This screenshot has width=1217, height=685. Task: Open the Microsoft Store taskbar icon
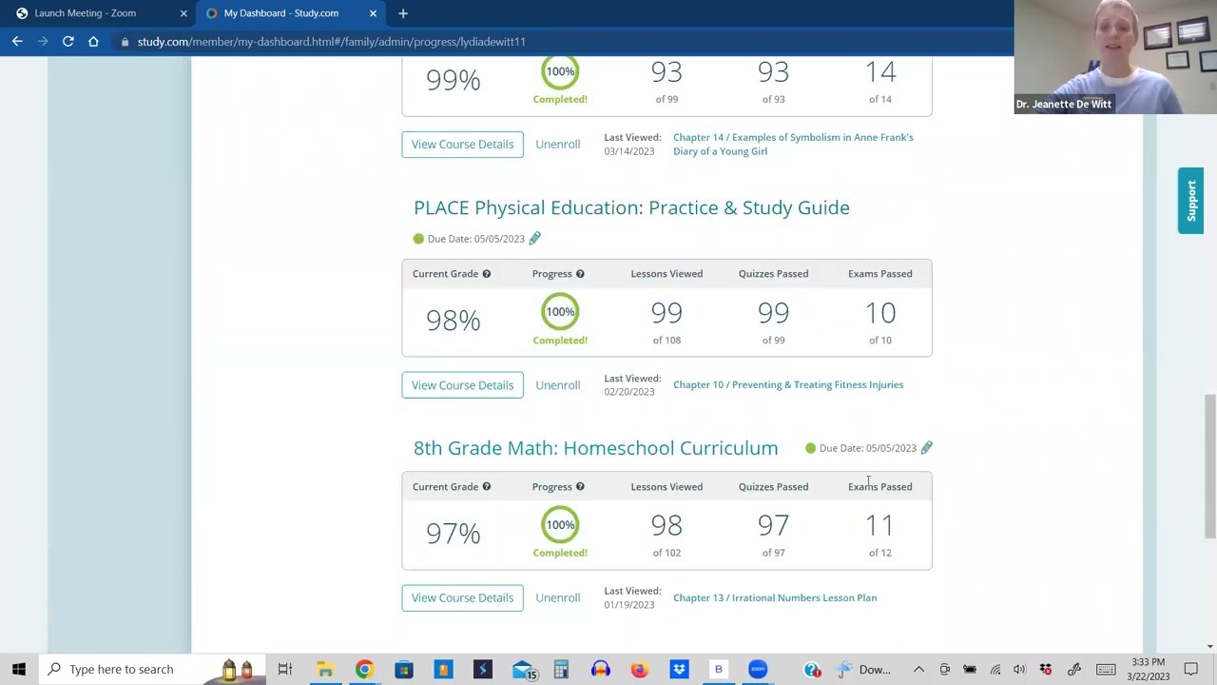point(404,669)
